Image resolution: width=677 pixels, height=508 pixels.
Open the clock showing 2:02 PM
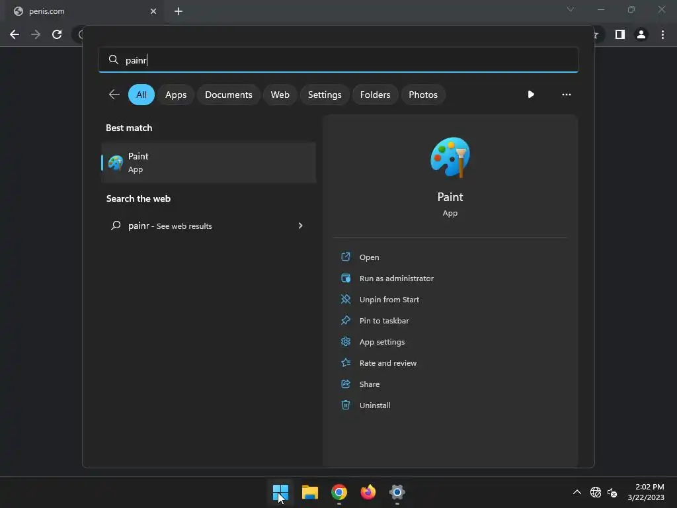click(645, 492)
